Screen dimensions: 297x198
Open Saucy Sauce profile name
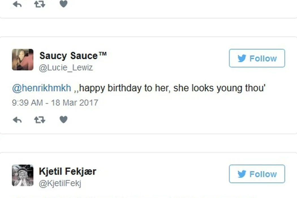pos(73,56)
